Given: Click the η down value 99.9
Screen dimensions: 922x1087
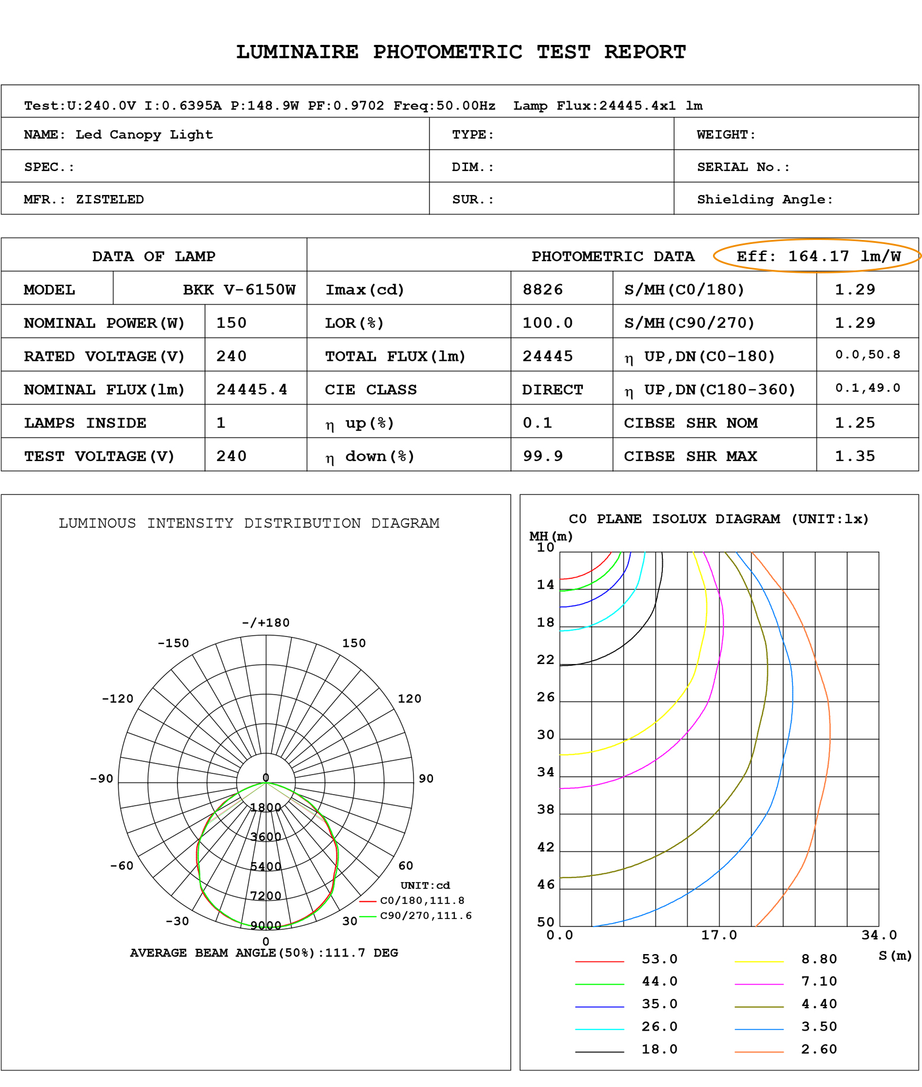Looking at the screenshot, I should click(542, 456).
